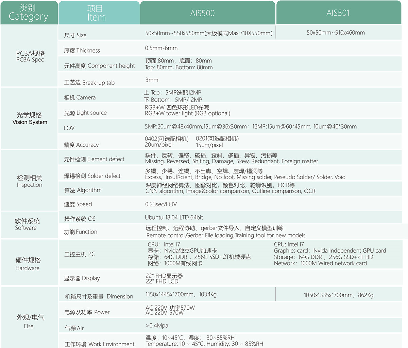Screen dimensions: 408x348
Task: Select the Component height item label
Action: coord(99,66)
